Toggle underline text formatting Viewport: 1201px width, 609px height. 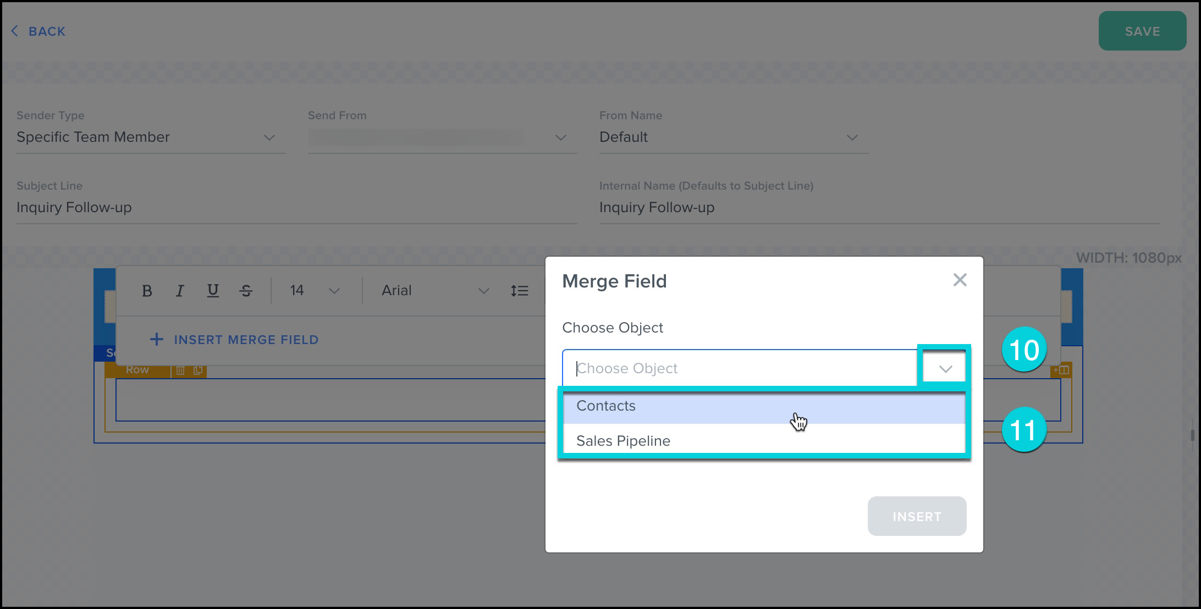[213, 291]
